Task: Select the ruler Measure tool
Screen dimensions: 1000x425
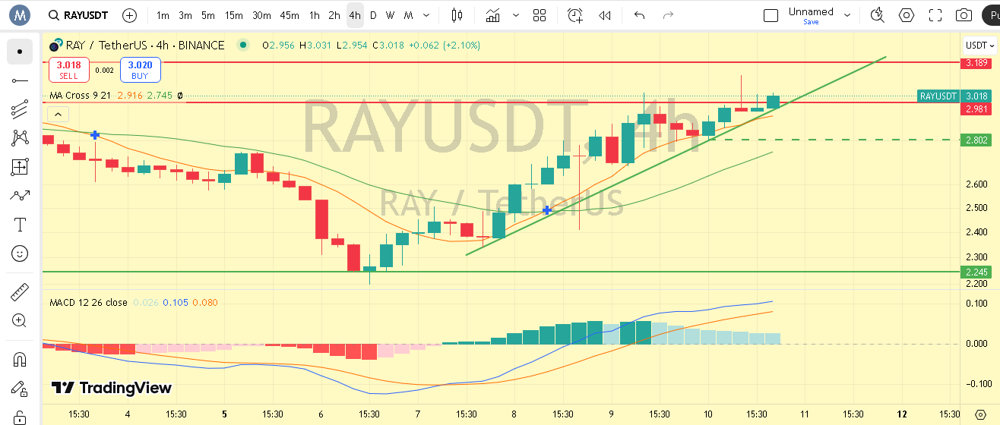Action: (x=20, y=291)
